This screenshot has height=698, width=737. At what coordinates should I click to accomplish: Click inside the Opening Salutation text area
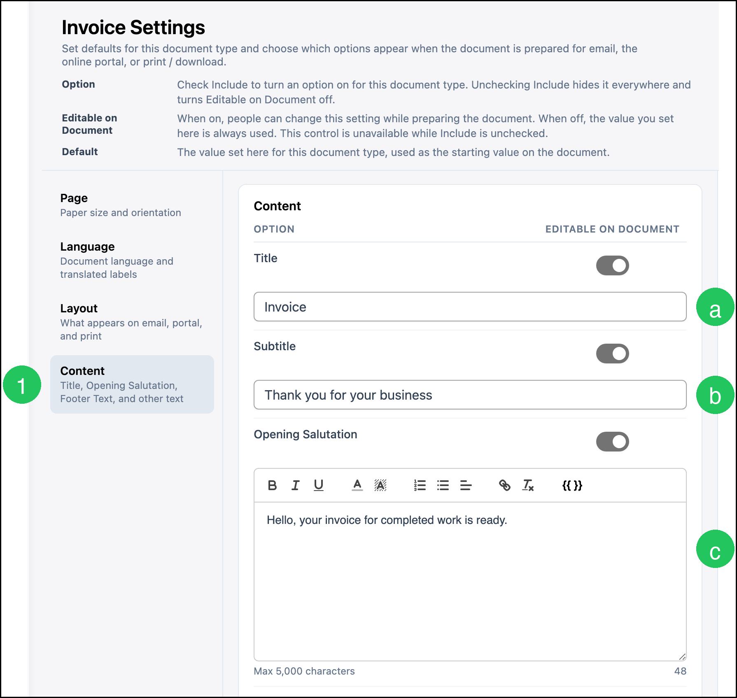point(470,581)
